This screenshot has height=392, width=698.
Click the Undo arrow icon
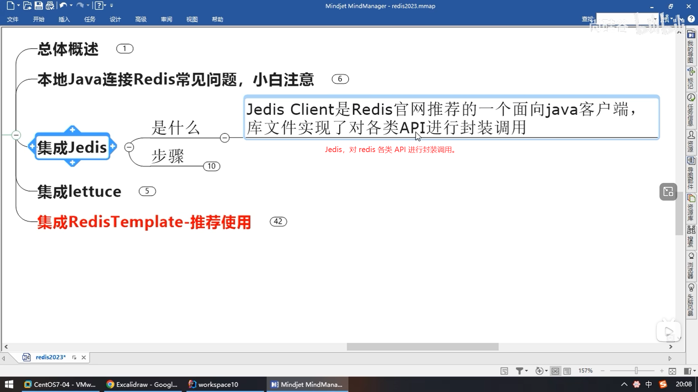pyautogui.click(x=63, y=5)
